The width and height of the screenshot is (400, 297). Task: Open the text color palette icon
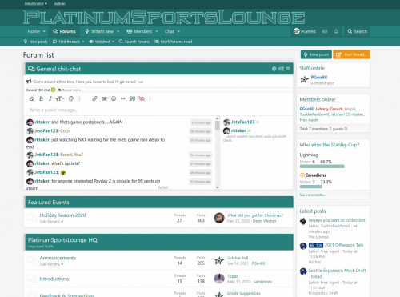tap(71, 98)
